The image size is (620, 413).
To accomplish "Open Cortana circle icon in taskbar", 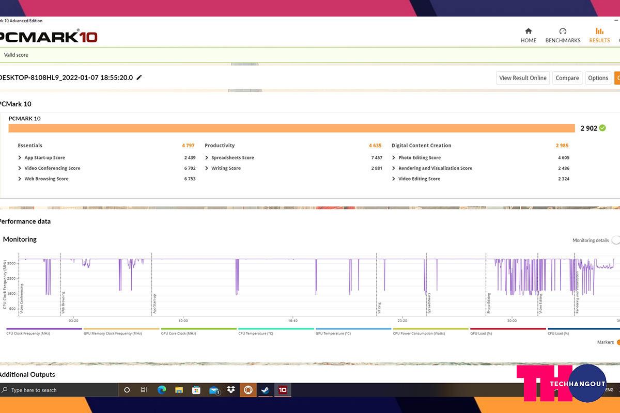I will (x=127, y=390).
